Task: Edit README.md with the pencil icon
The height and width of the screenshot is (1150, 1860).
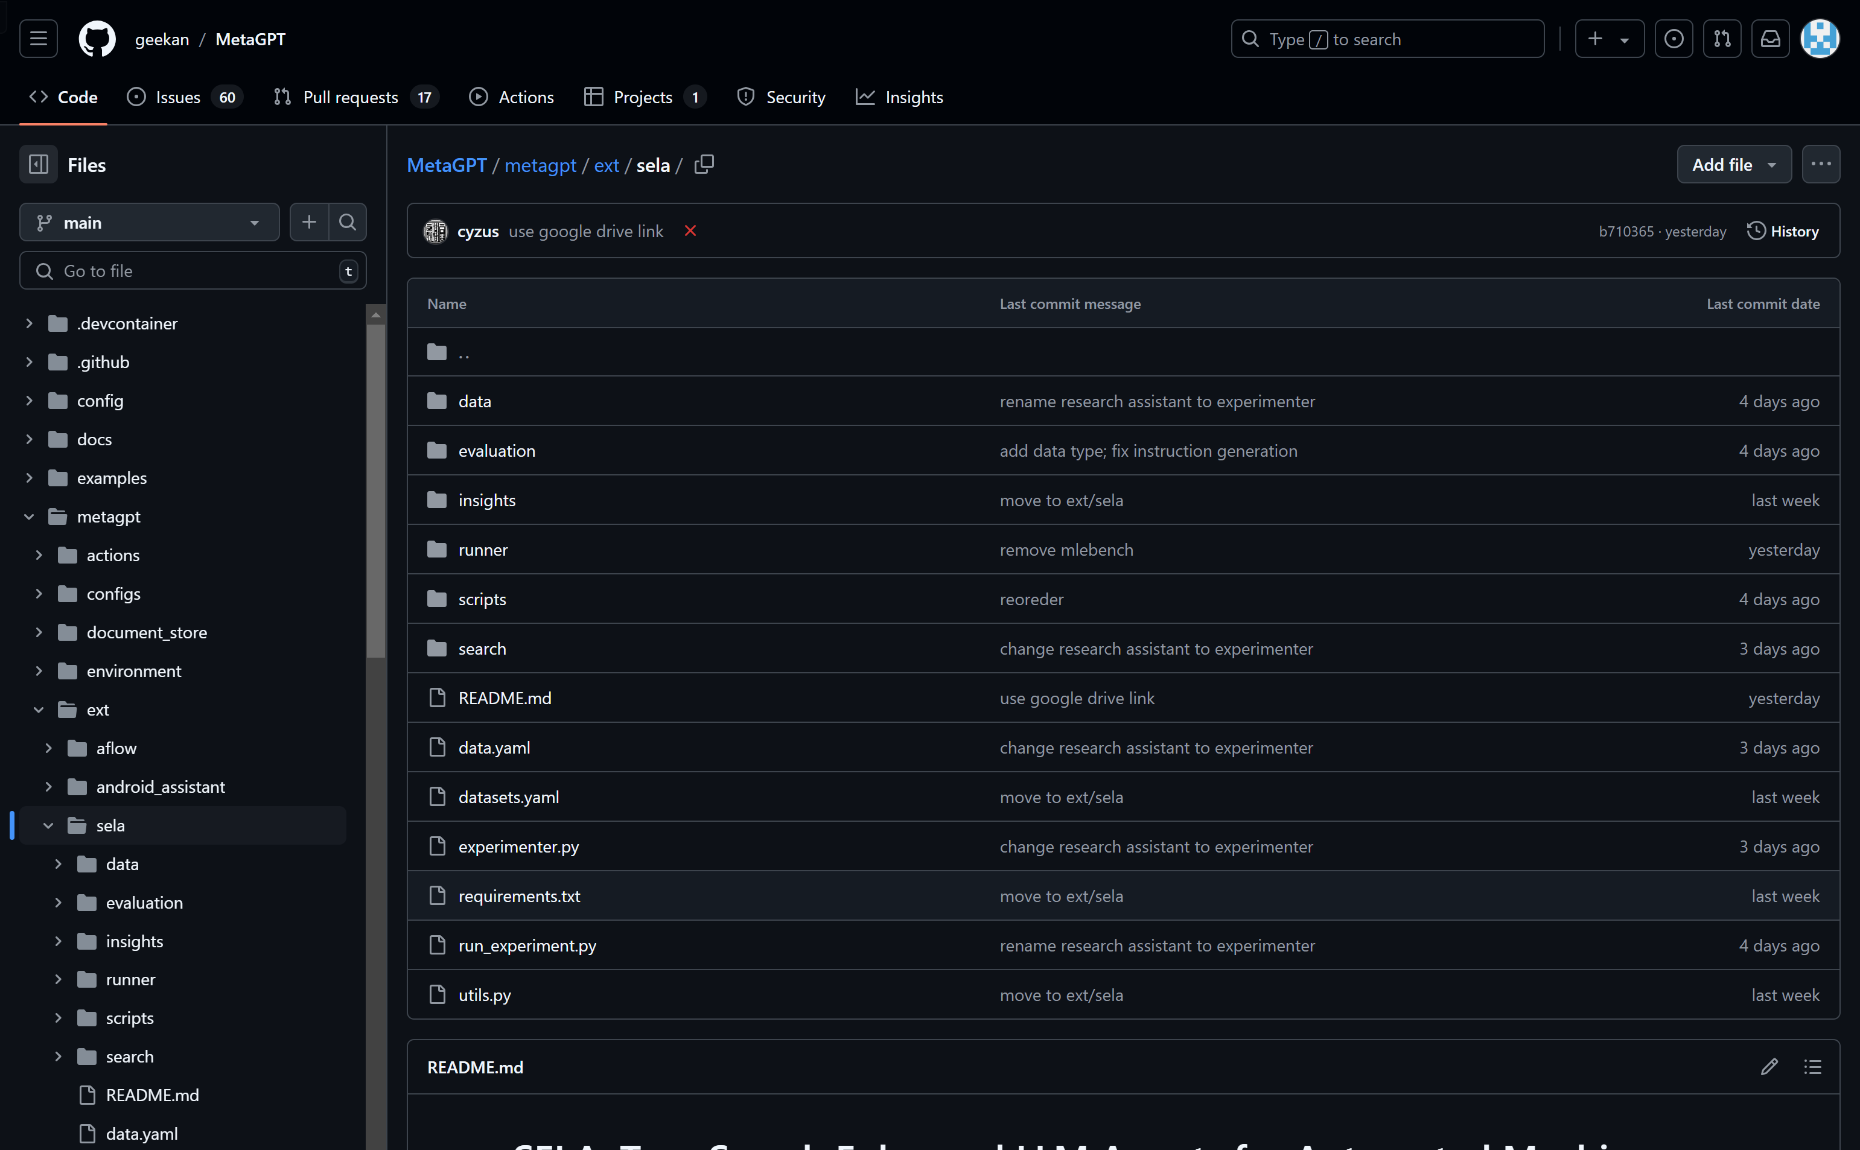Action: pos(1769,1066)
